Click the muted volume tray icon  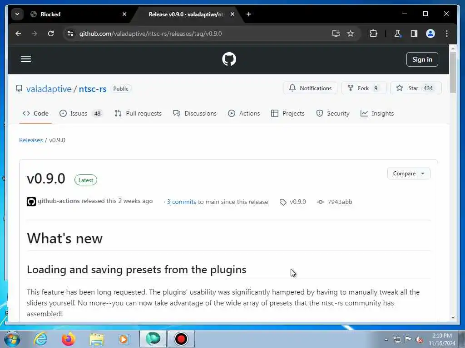coord(419,339)
